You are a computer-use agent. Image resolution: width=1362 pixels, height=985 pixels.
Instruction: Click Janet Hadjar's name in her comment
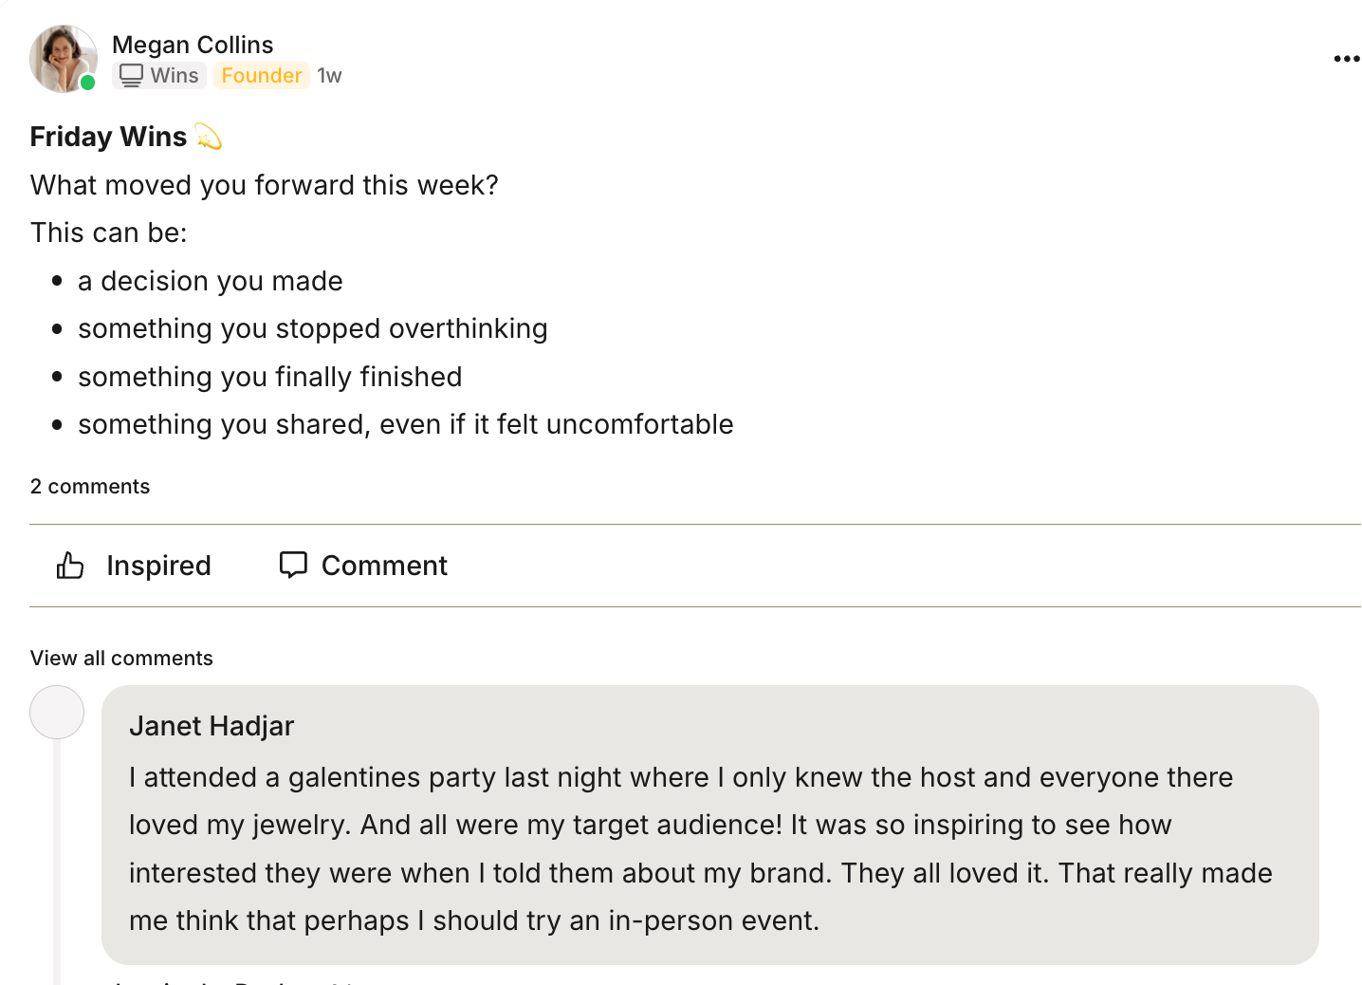(x=211, y=726)
